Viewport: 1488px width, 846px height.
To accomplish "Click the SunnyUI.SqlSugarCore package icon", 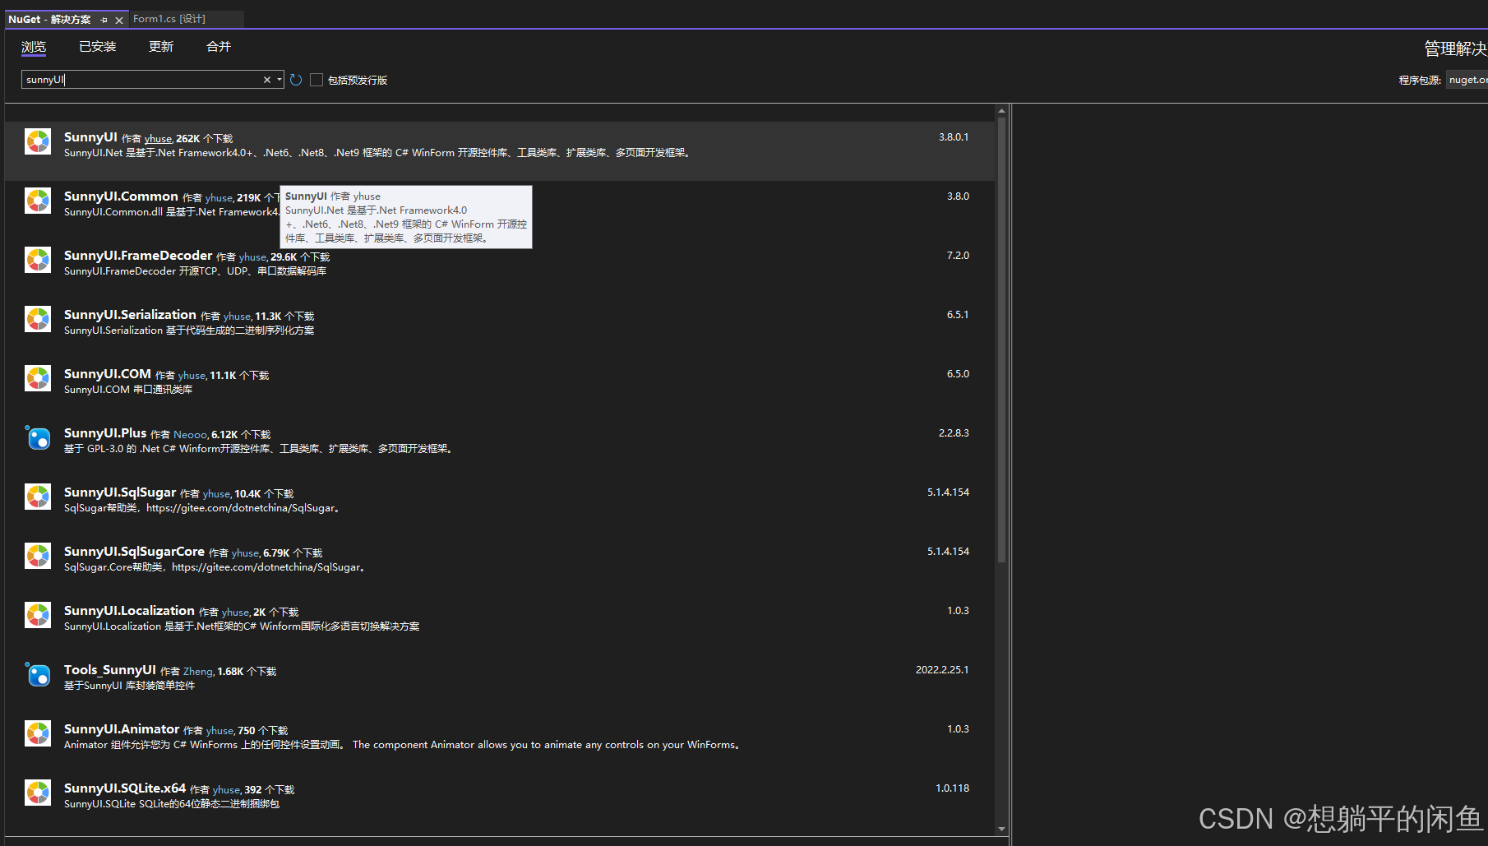I will [x=38, y=556].
